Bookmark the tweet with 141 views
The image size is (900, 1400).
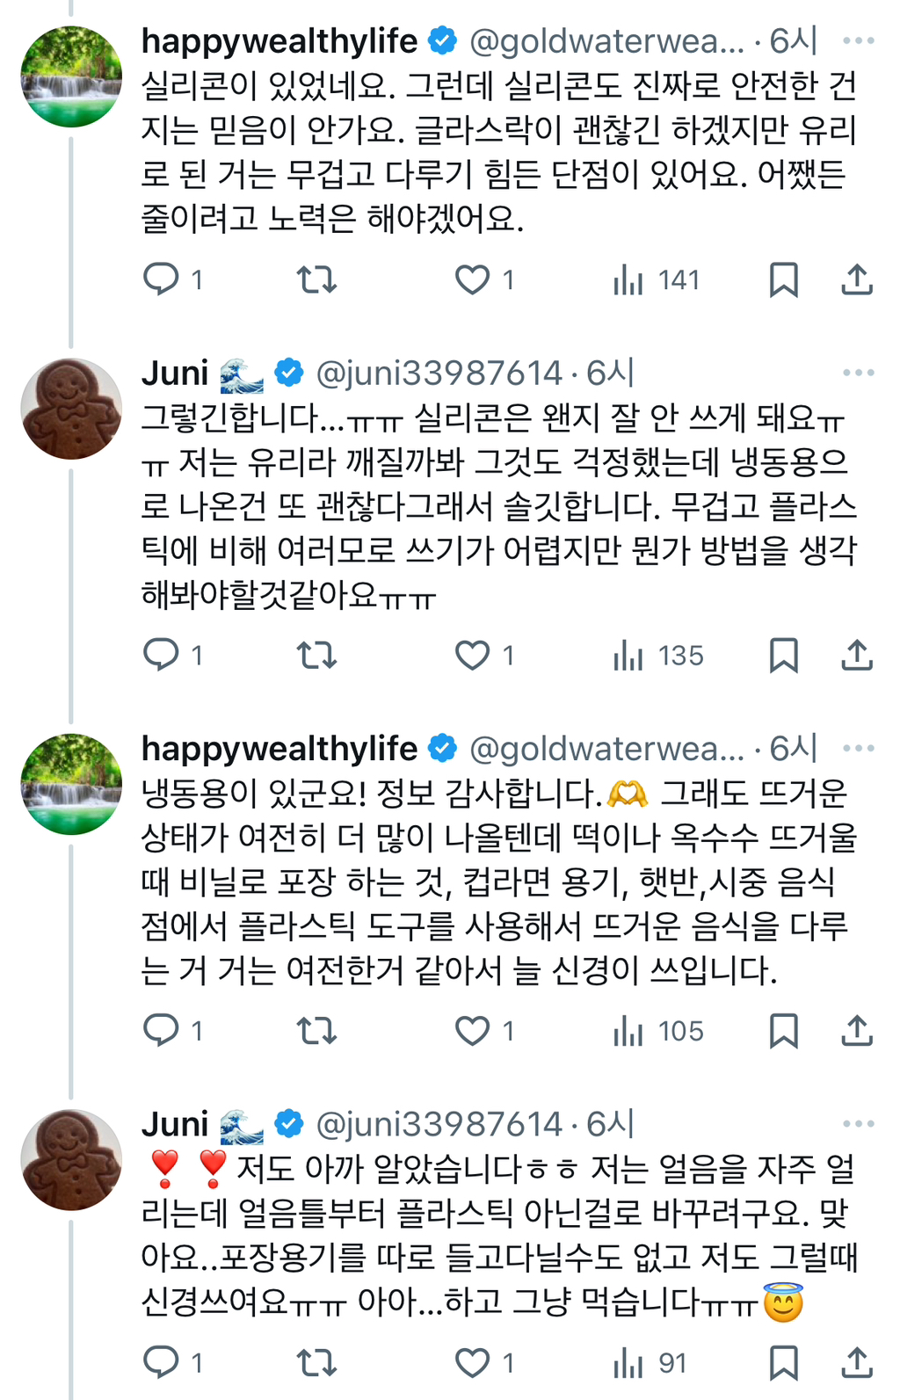(783, 279)
